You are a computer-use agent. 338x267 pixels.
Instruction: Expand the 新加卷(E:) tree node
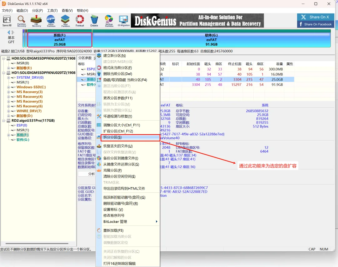click(x=9, y=68)
